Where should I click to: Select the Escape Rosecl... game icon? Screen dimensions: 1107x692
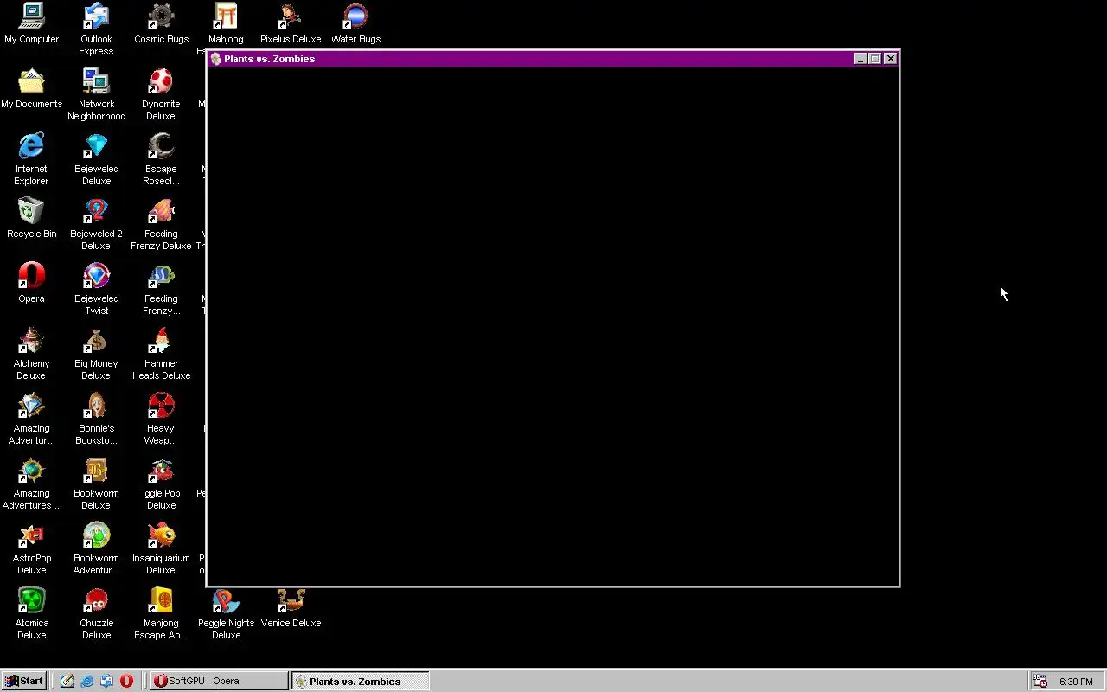(x=161, y=159)
